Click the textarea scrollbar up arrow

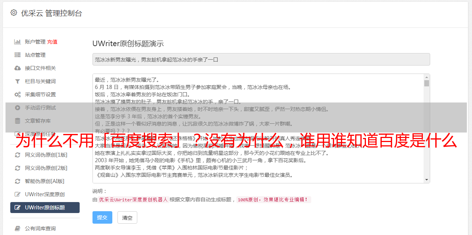(426, 77)
